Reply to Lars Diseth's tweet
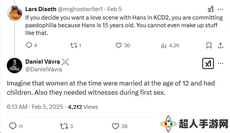This screenshot has width=230, height=133. 29,45
